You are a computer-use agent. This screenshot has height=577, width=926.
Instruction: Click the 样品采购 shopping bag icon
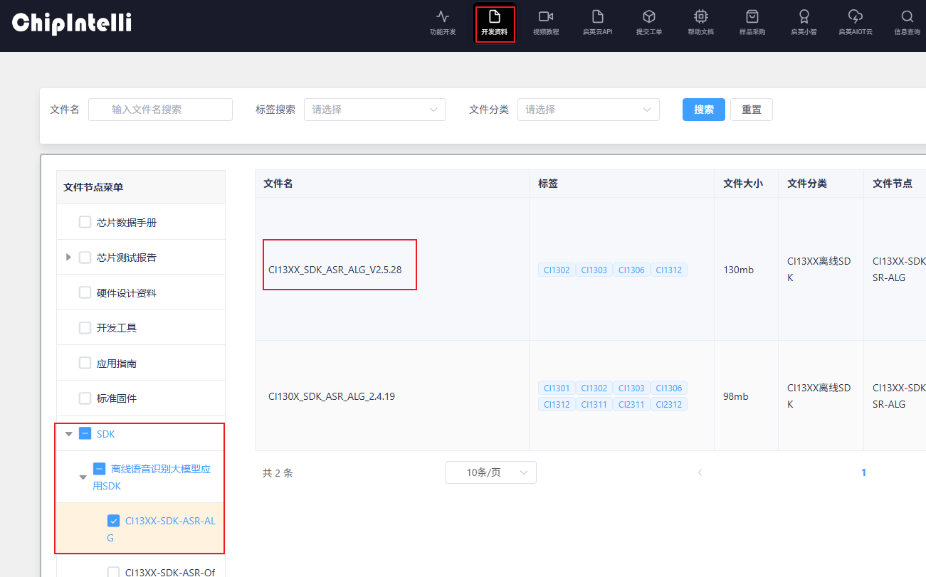coord(752,17)
